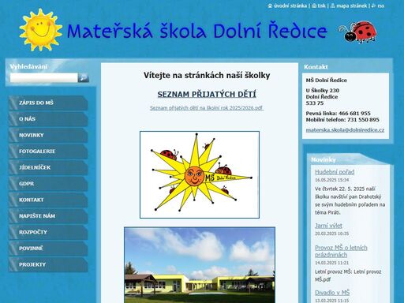Open the Rozpočty menu item
Screen dimensions: 404x303
(48, 232)
